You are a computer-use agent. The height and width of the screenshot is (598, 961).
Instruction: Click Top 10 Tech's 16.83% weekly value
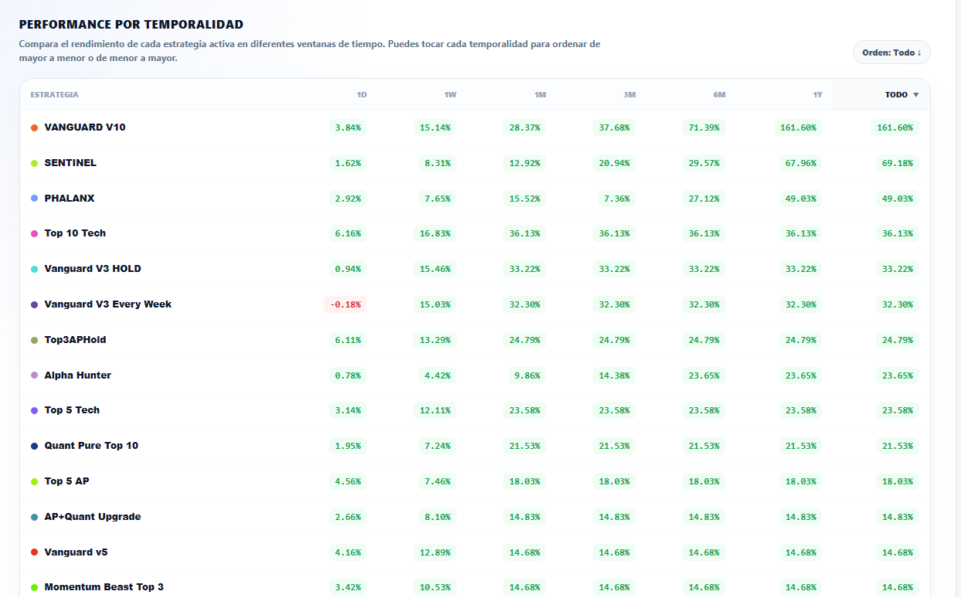point(435,233)
